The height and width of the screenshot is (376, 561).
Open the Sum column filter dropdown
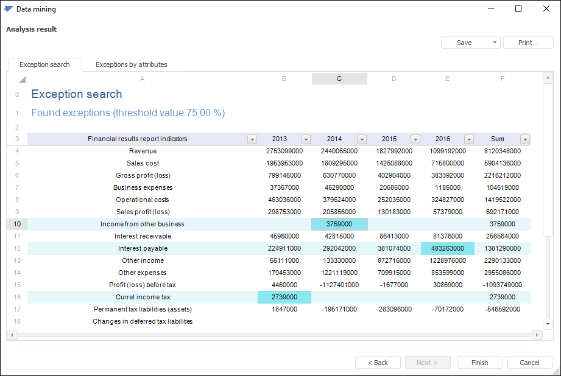[x=524, y=139]
